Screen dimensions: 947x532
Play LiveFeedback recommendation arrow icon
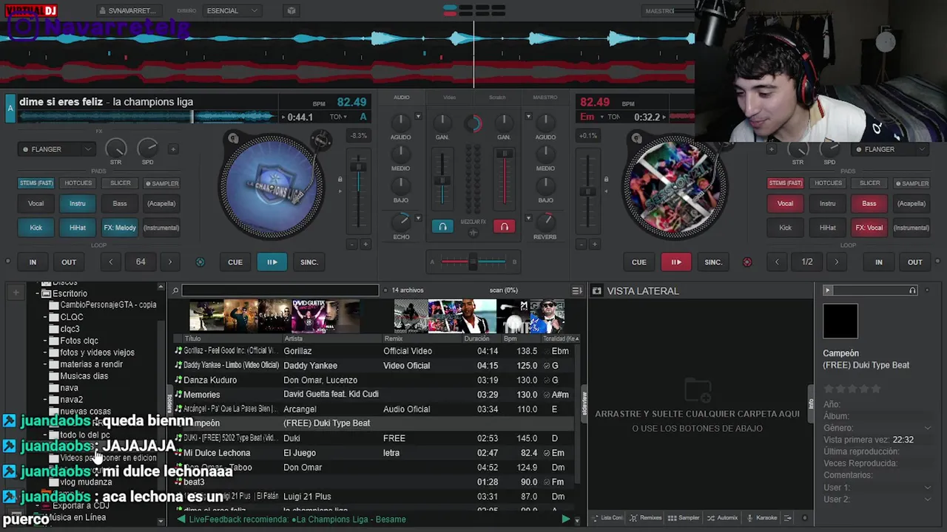pos(566,519)
